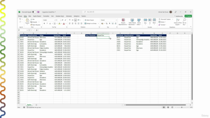Click Birleştir ve Ortala button
210x118 pixels.
click(91, 24)
